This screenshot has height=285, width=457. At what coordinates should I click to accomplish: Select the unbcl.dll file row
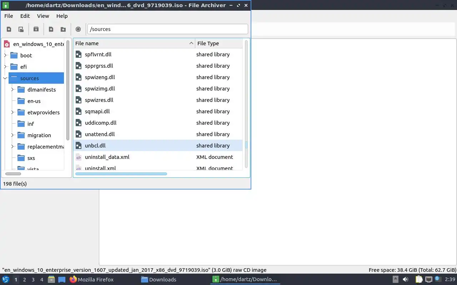[158, 146]
